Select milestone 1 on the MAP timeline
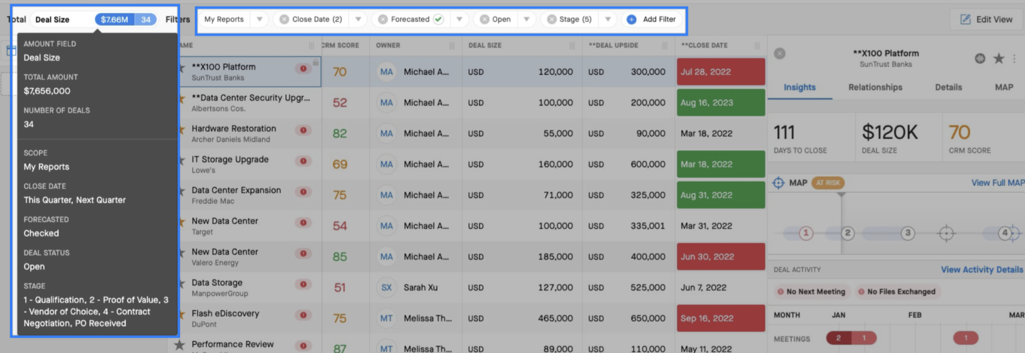The height and width of the screenshot is (353, 1025). click(805, 233)
